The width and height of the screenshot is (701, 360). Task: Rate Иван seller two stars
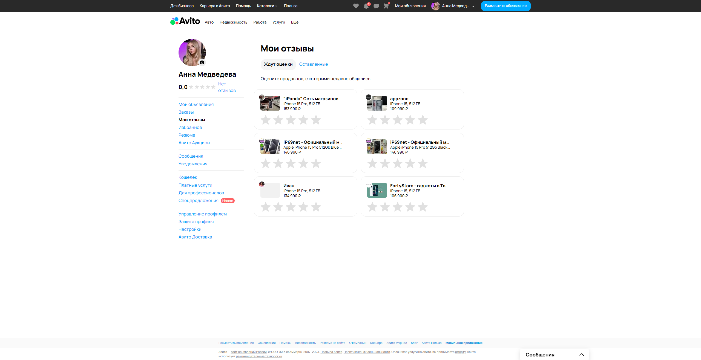pos(278,207)
